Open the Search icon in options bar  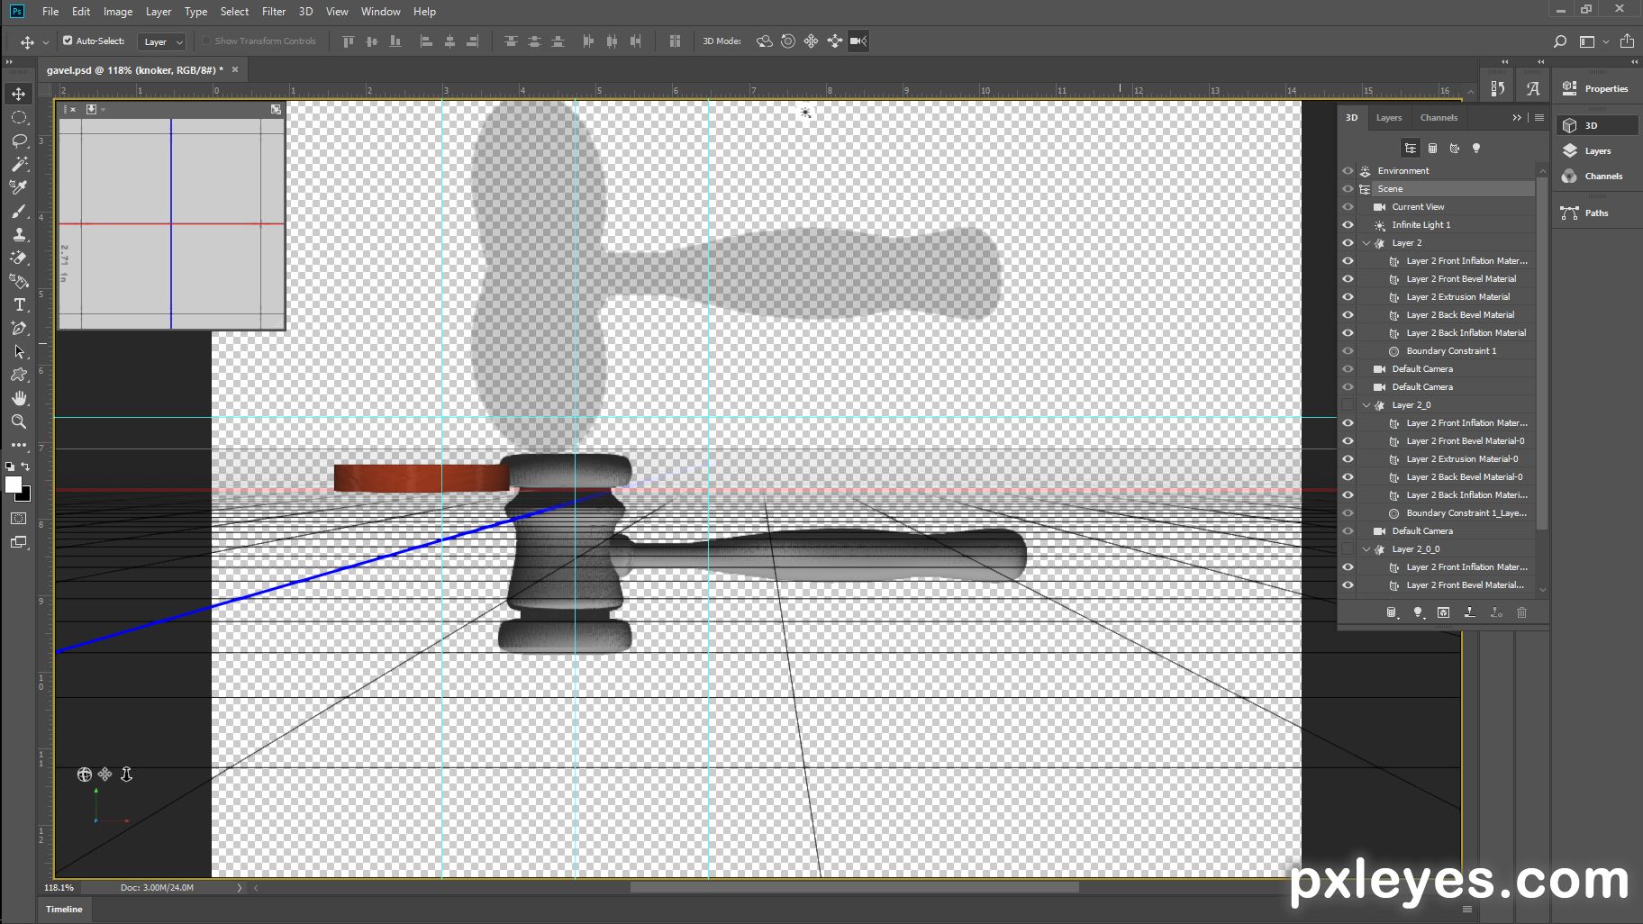point(1560,41)
